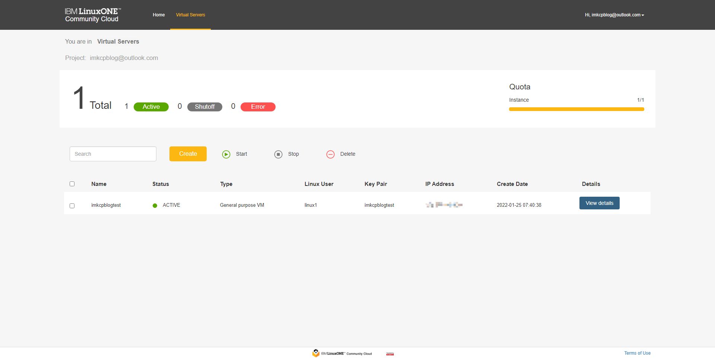This screenshot has height=361, width=715.
Task: Click the green ACTIVE status dot
Action: coord(155,206)
